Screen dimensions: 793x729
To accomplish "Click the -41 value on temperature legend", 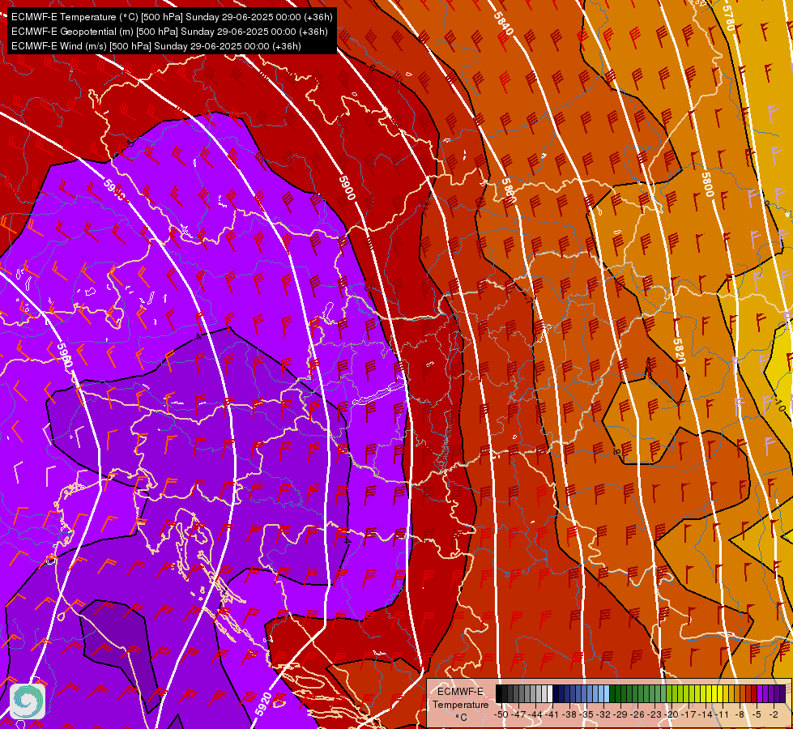I will [552, 714].
